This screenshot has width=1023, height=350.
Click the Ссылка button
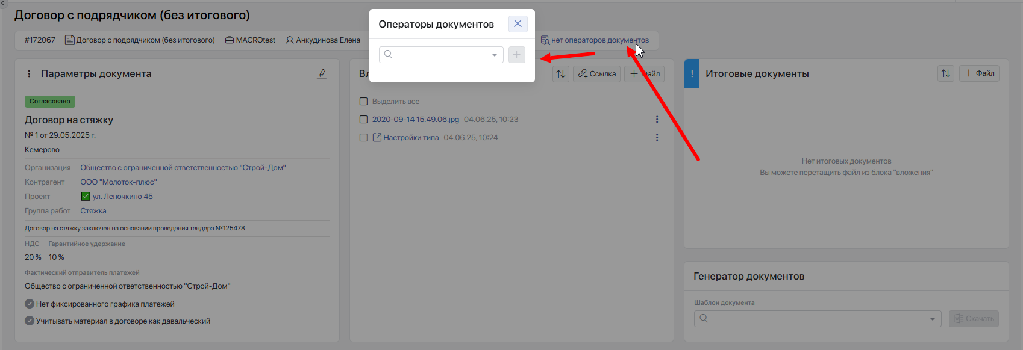(596, 73)
